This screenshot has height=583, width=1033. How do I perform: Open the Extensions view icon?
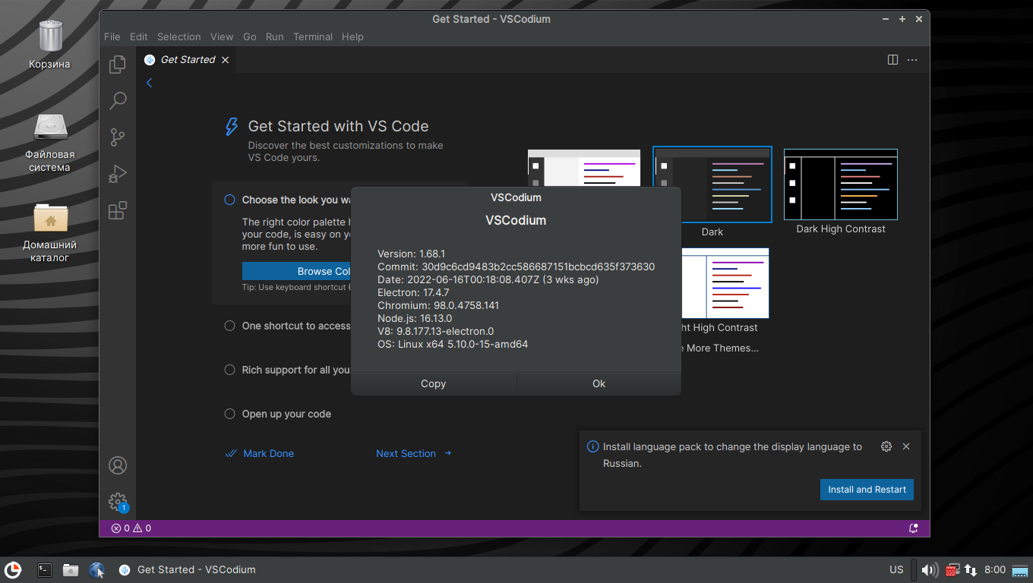[x=118, y=211]
